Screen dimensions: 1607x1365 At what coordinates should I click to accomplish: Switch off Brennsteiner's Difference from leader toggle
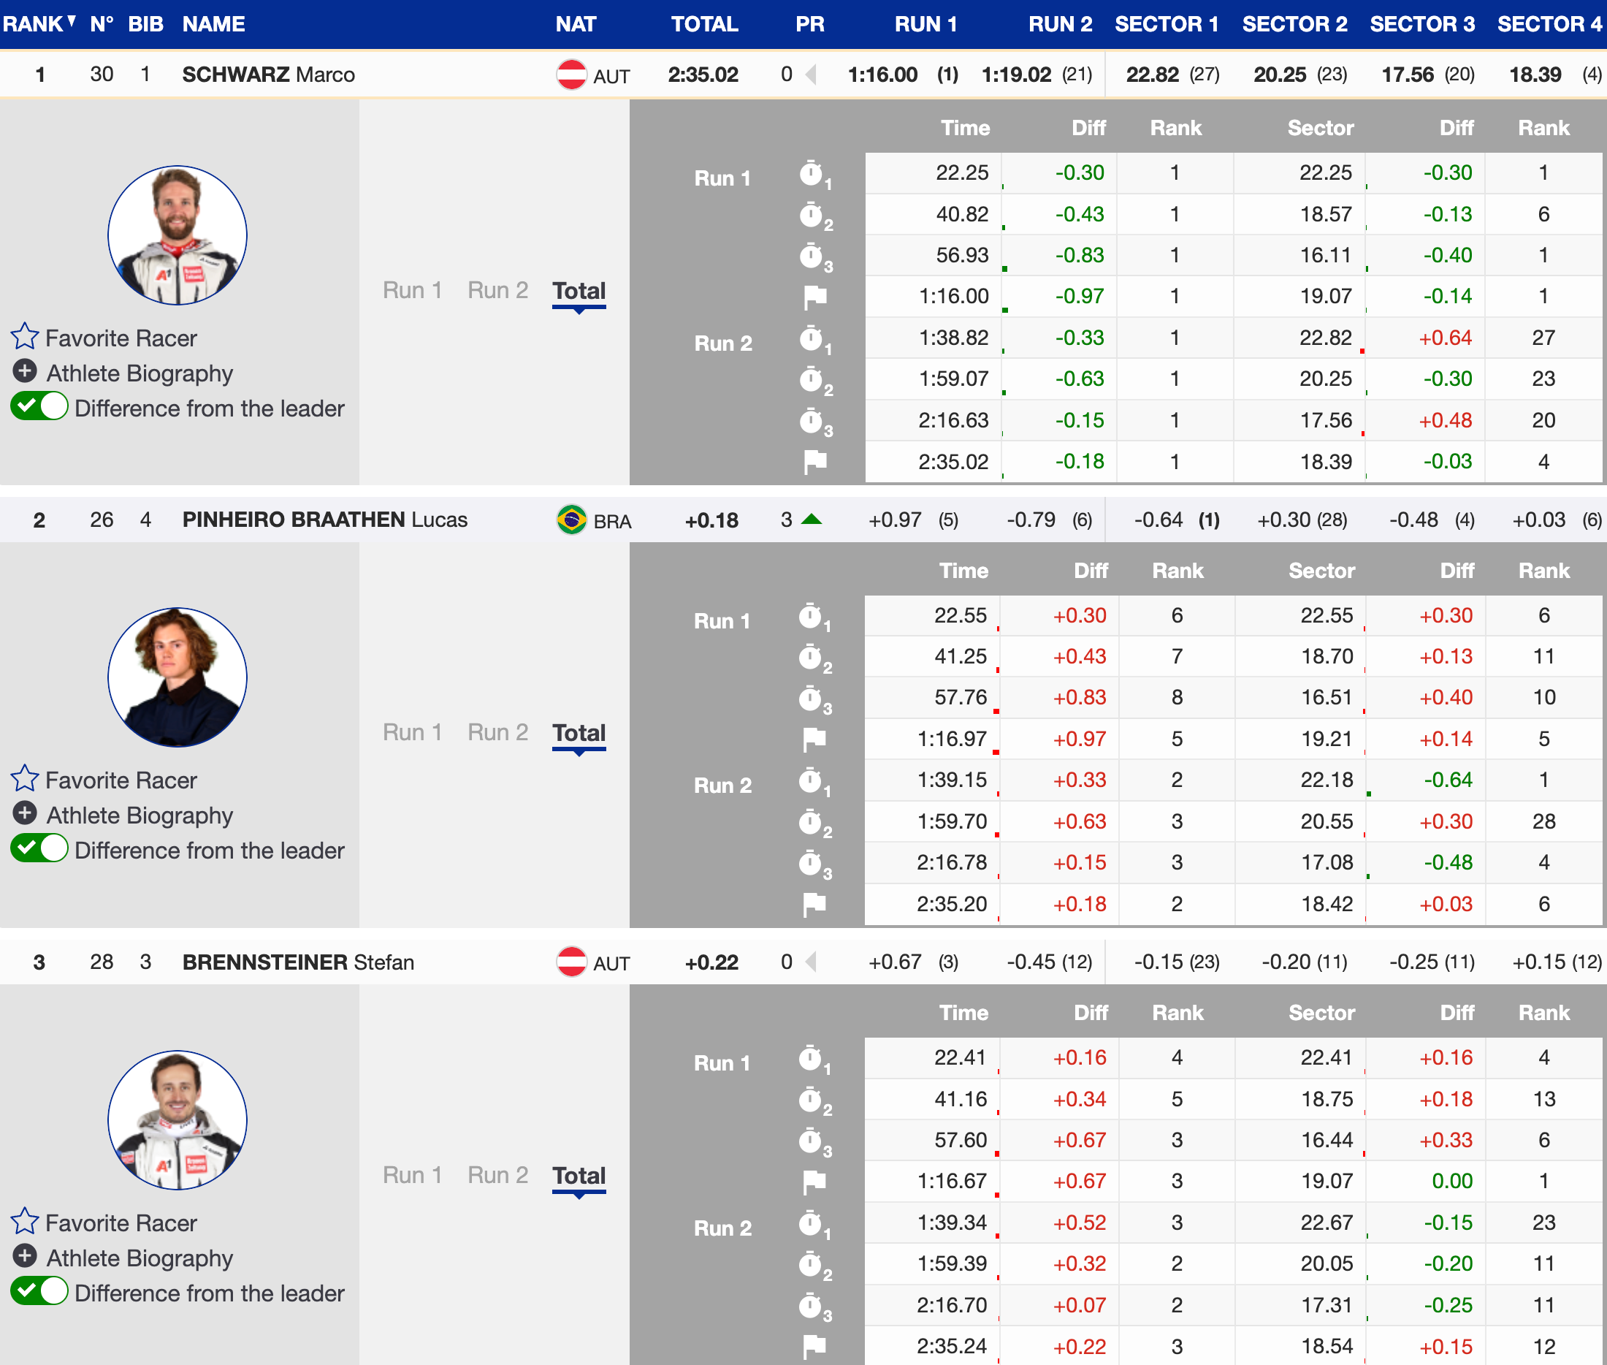(x=39, y=1290)
